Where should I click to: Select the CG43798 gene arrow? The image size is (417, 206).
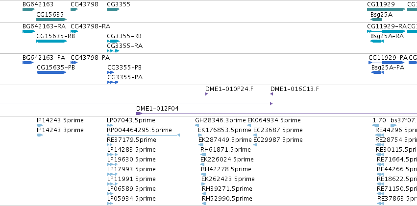(x=74, y=9)
